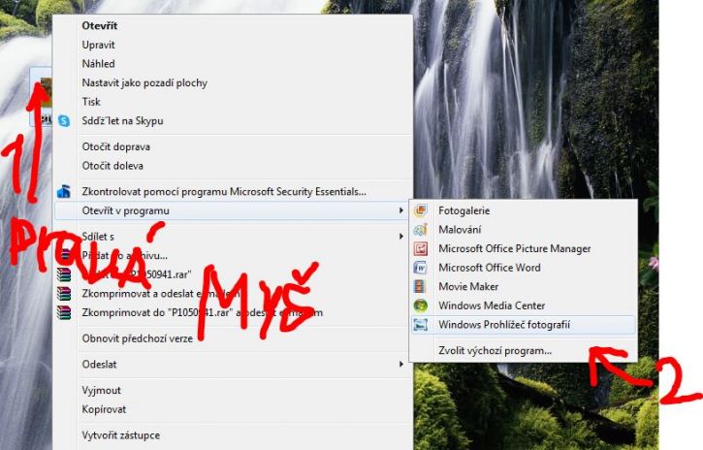The height and width of the screenshot is (450, 703).
Task: Open the 'Sdílet s' menu item
Action: click(x=233, y=237)
